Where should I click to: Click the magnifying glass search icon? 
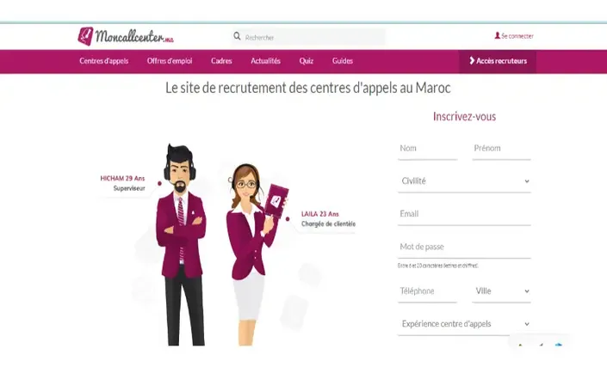(237, 36)
